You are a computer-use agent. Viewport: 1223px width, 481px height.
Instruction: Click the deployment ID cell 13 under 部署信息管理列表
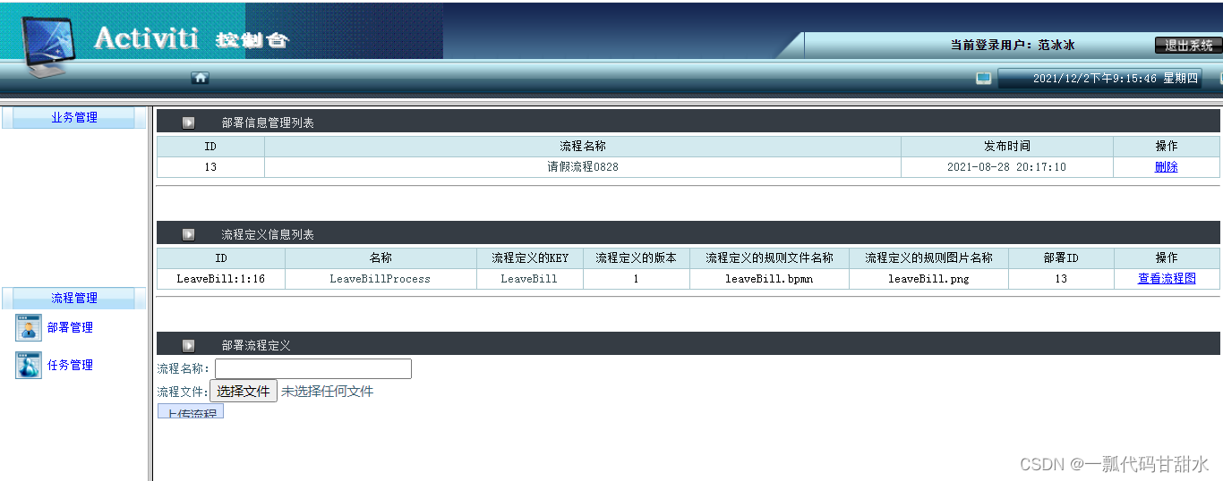210,167
